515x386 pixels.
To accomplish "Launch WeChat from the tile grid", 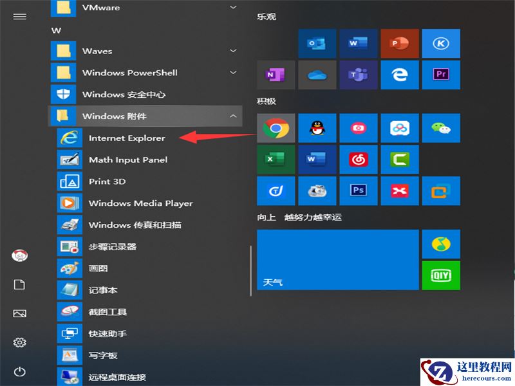I will (441, 128).
